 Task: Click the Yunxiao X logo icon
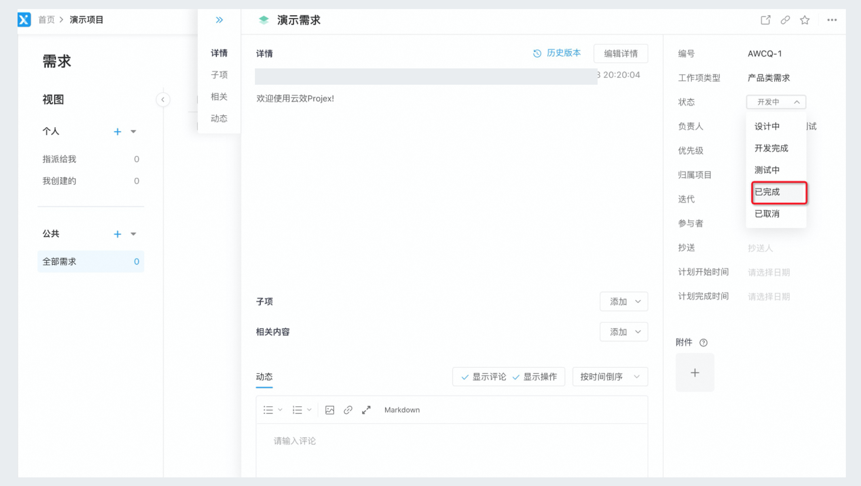point(24,20)
